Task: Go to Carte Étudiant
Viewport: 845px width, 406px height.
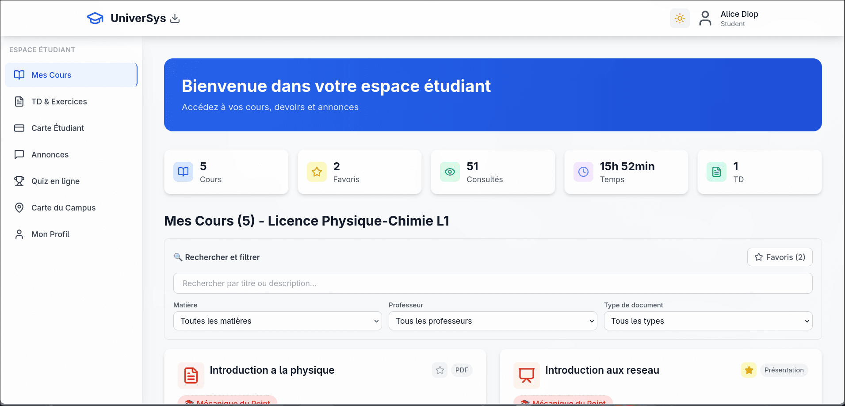Action: [x=71, y=128]
